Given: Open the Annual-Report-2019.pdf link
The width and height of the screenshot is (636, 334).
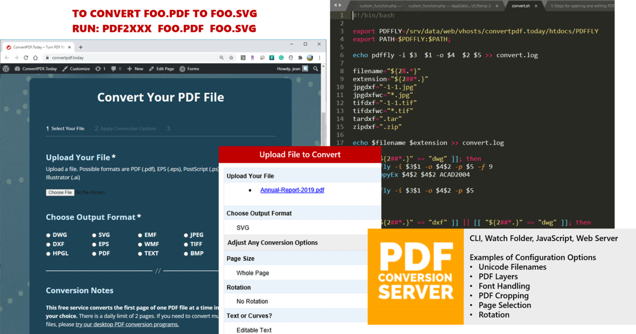Looking at the screenshot, I should pos(294,190).
